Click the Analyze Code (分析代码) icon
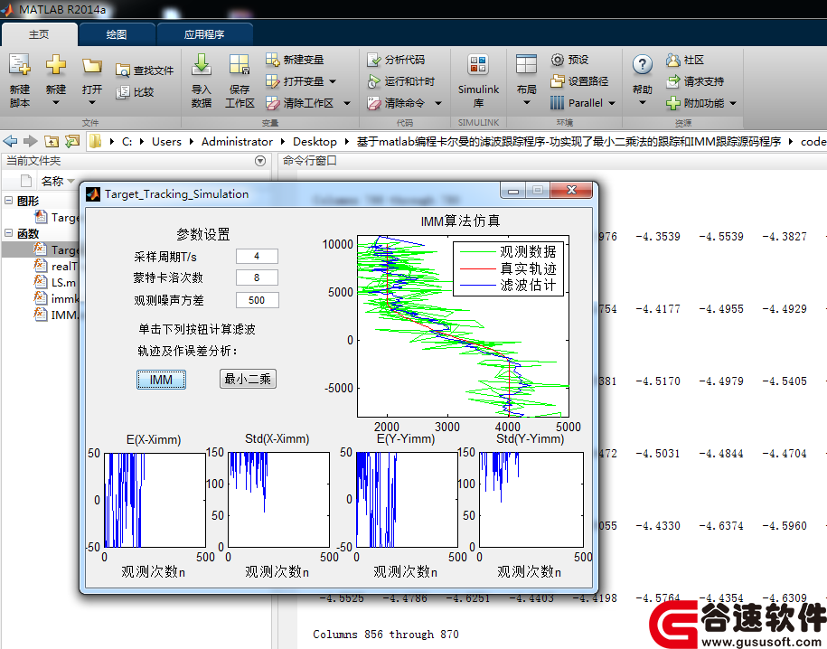 tap(373, 60)
